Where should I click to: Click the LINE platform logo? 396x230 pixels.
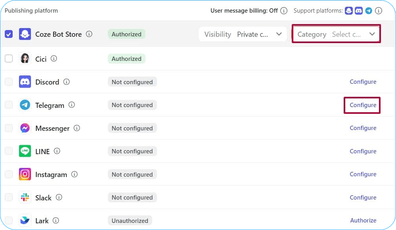25,151
